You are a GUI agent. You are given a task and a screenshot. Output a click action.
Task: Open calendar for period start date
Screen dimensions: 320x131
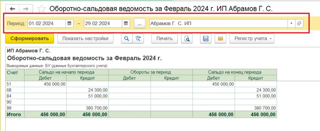pos(69,23)
